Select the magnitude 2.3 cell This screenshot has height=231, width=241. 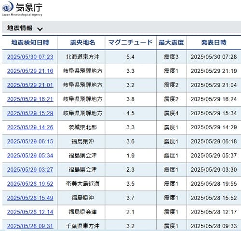pyautogui.click(x=130, y=170)
